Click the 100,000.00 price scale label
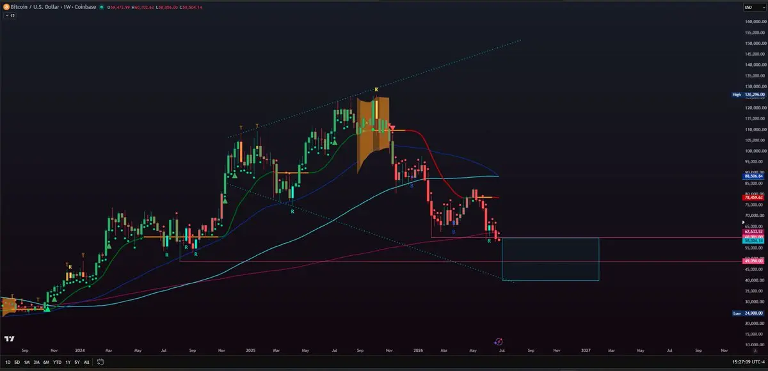This screenshot has height=371, width=768. point(755,150)
